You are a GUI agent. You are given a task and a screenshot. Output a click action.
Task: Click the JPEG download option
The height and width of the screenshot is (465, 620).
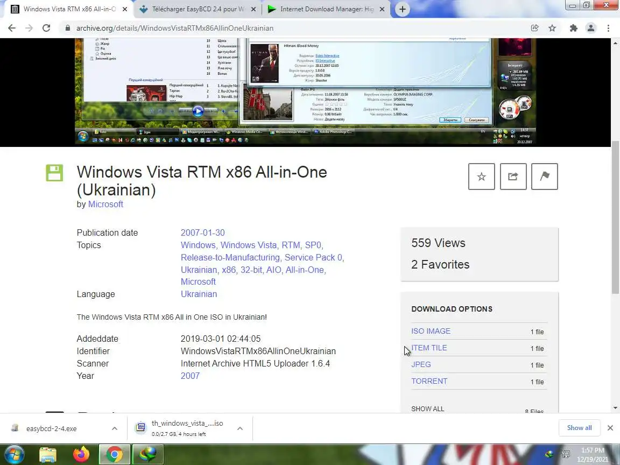click(421, 364)
